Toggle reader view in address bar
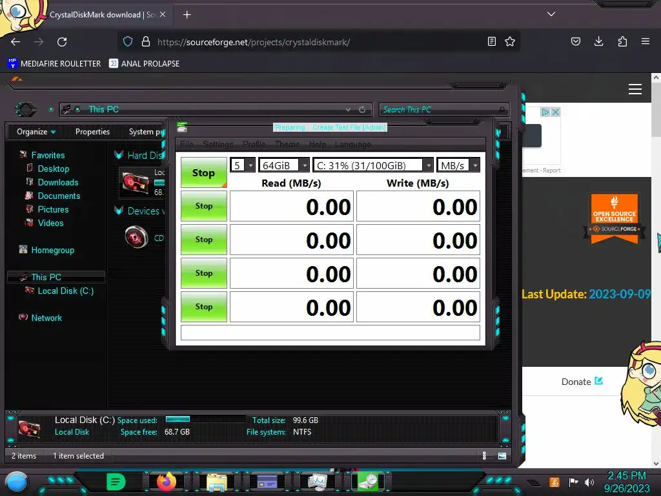The image size is (661, 496). [491, 41]
